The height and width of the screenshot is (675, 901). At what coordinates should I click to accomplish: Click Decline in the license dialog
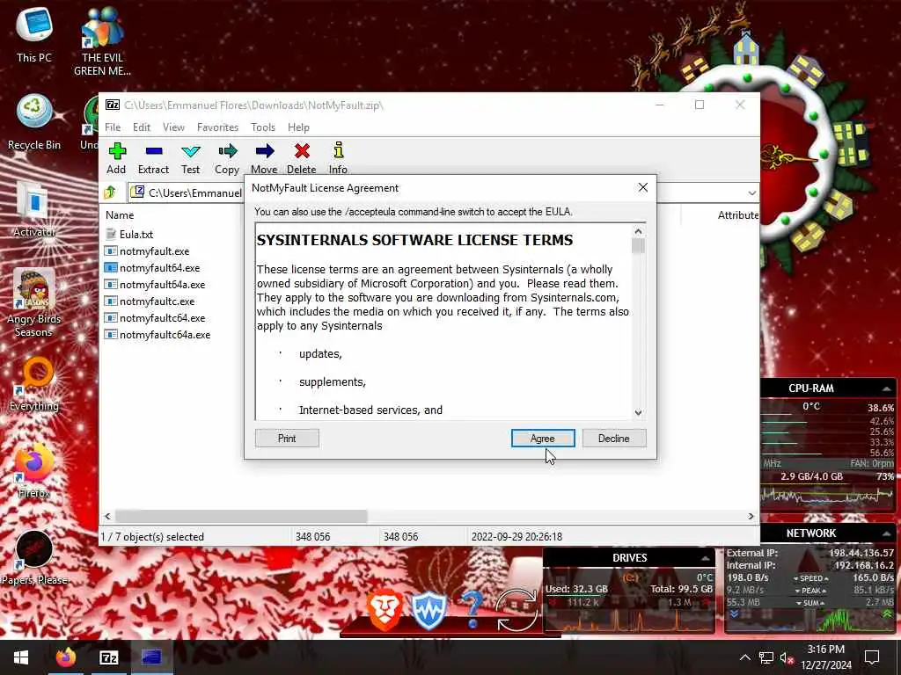pyautogui.click(x=613, y=438)
